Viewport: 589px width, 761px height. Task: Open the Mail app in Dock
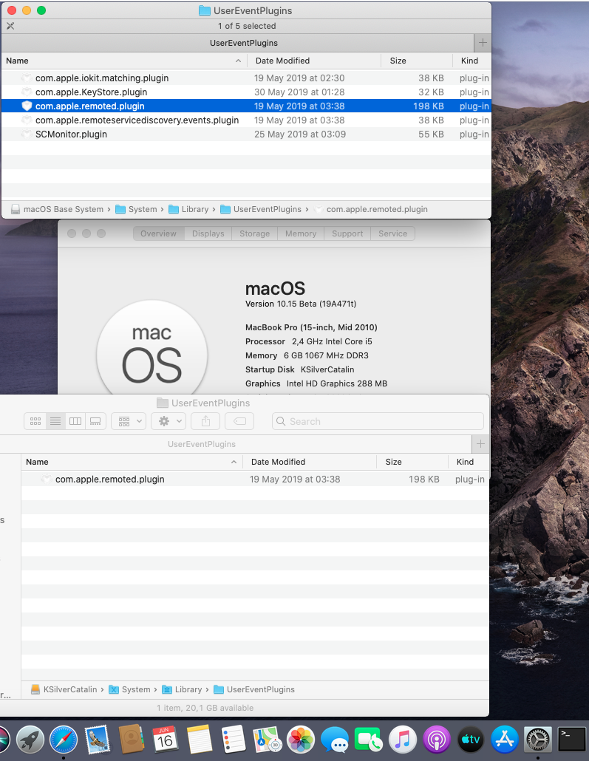tap(98, 740)
